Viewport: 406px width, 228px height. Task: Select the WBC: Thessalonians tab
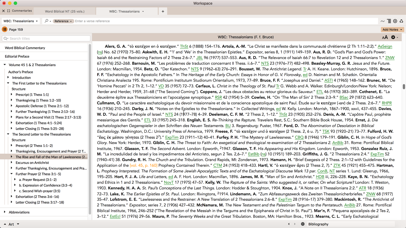tap(125, 11)
